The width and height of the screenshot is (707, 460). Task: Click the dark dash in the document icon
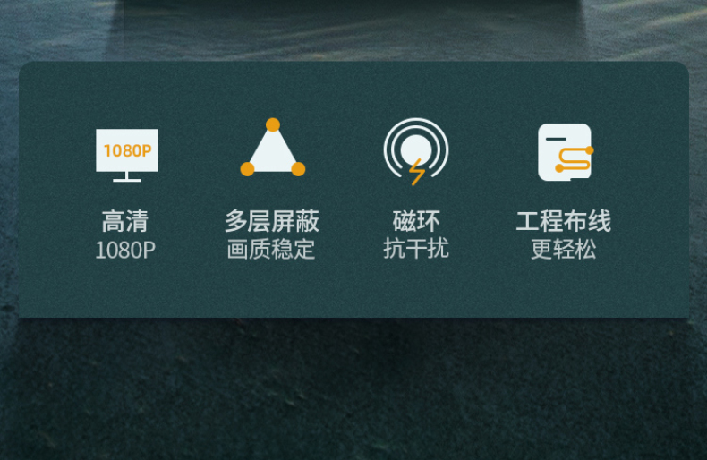556,139
